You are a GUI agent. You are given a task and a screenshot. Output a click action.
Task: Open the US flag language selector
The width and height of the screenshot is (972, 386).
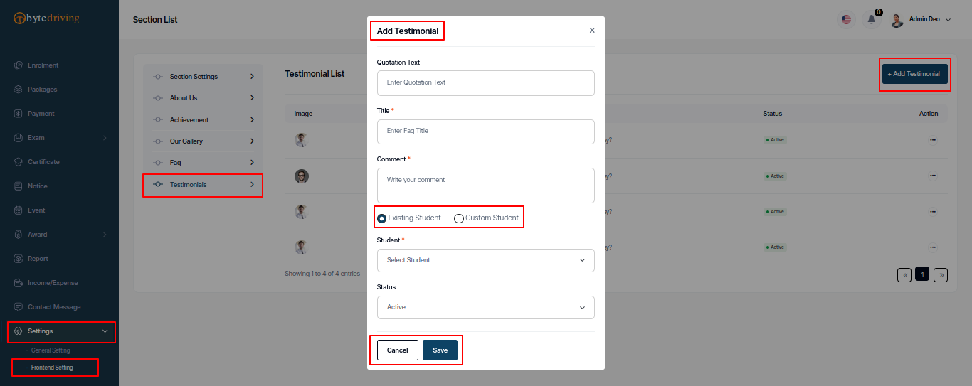[x=846, y=20]
